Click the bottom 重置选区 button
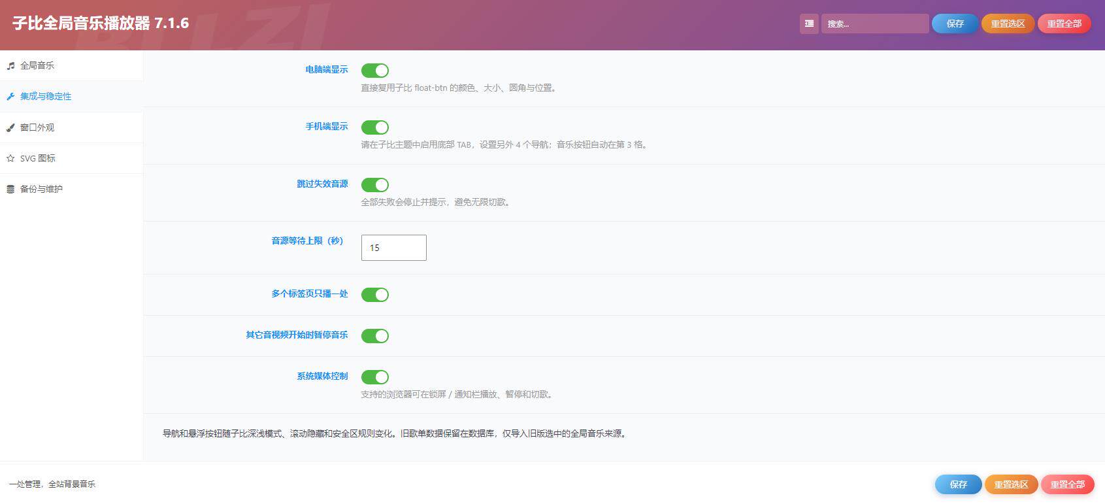This screenshot has height=504, width=1105. pyautogui.click(x=1011, y=484)
